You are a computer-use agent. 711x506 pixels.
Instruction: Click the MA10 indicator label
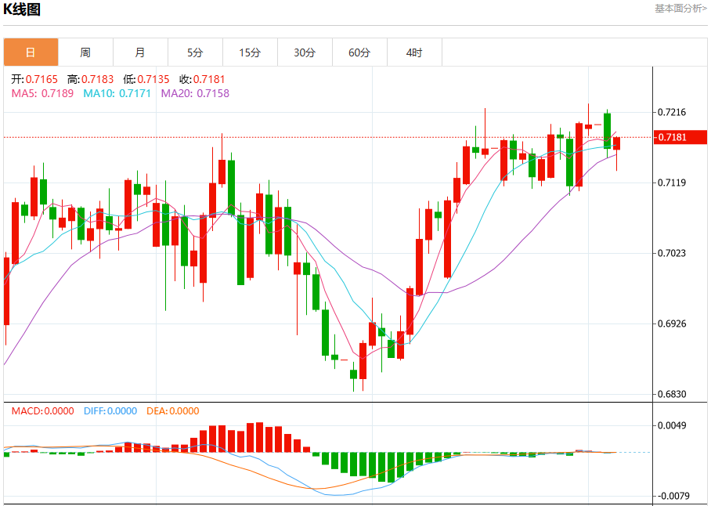pos(117,93)
